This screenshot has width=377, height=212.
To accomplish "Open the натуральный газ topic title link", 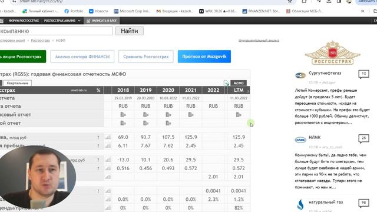I will (326, 202).
